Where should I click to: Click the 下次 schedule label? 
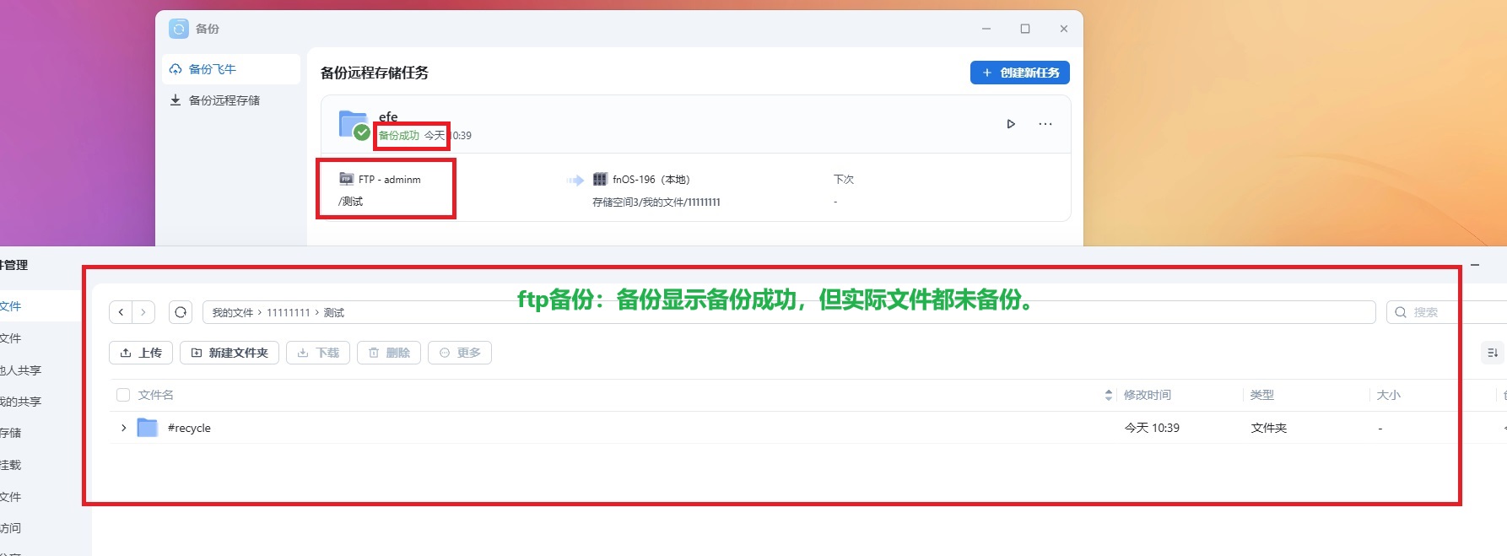[844, 180]
